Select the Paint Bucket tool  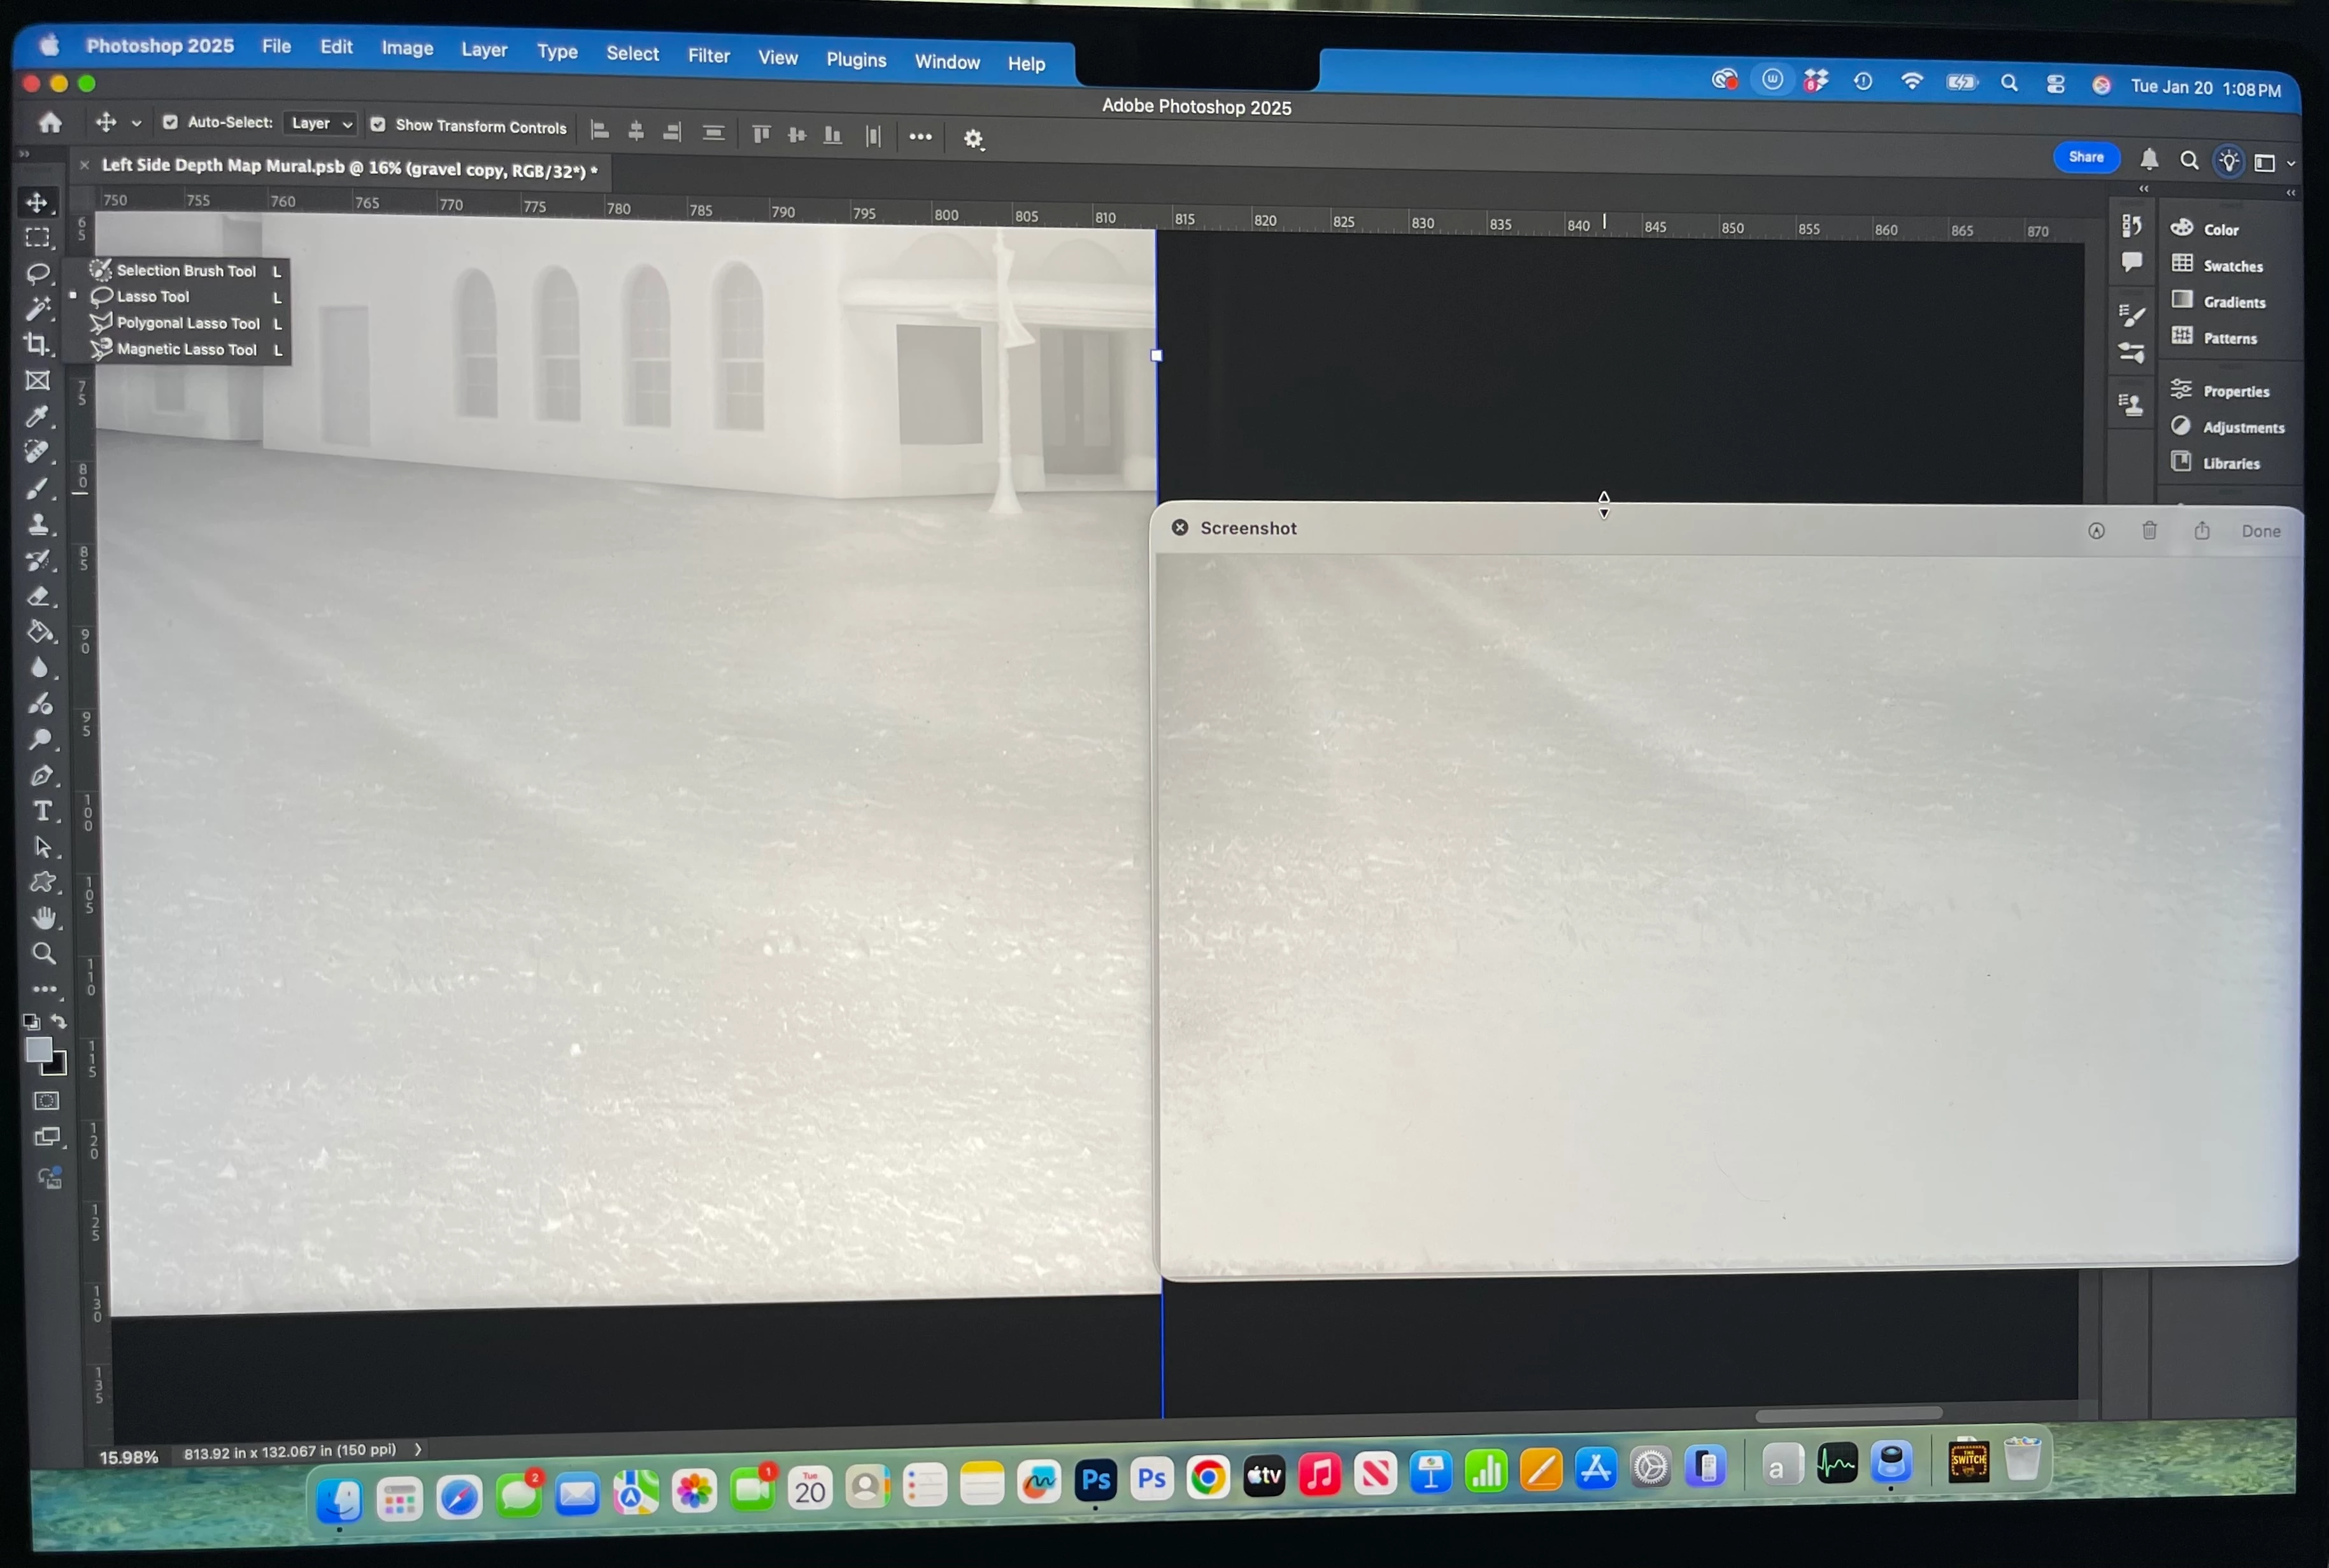click(x=40, y=632)
